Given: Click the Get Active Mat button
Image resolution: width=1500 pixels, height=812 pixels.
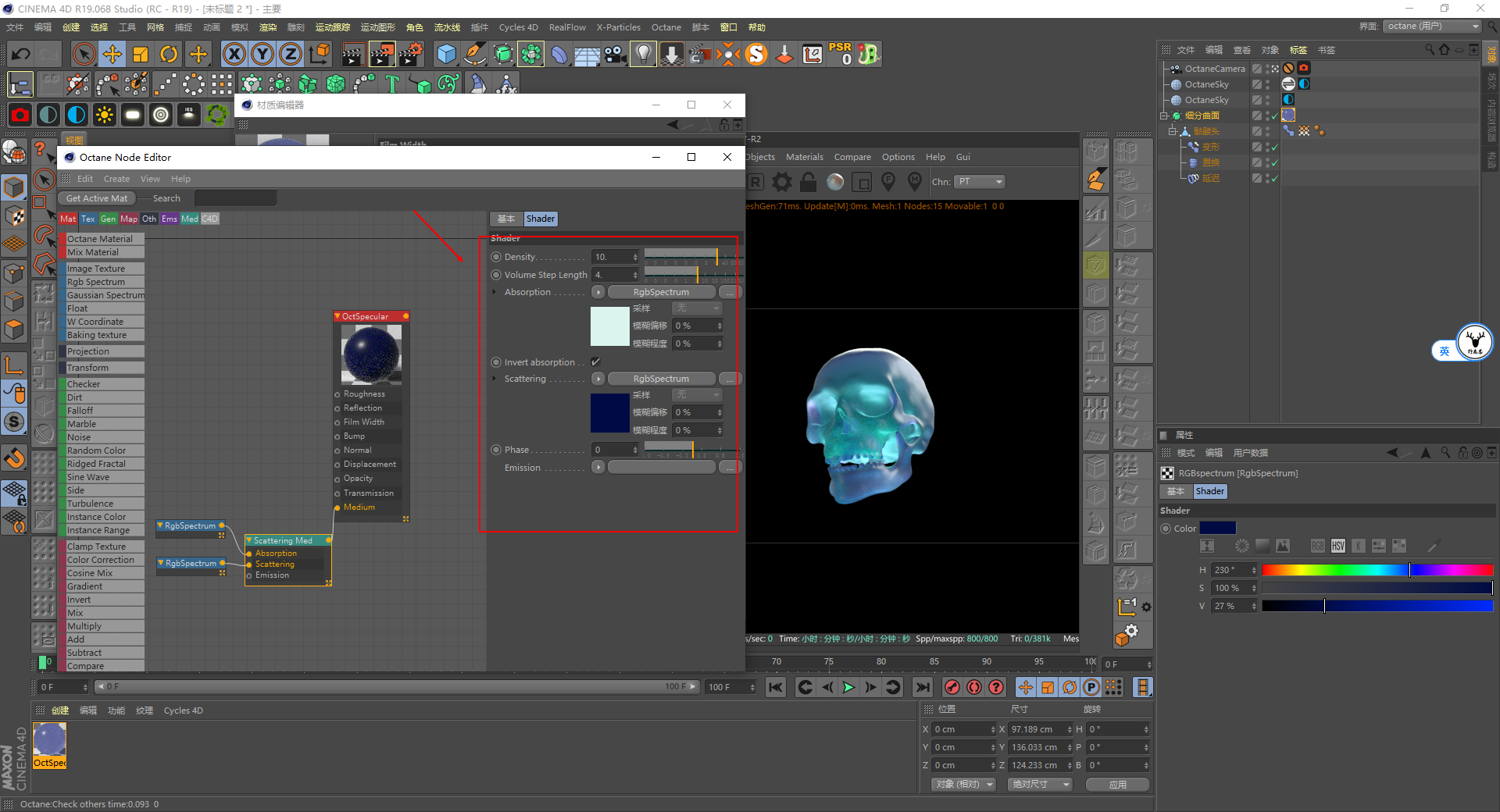Looking at the screenshot, I should coord(97,198).
